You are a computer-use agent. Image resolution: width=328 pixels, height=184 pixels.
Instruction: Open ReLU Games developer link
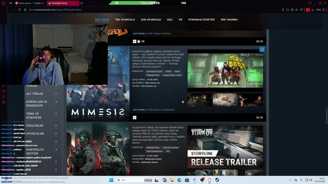pyautogui.click(x=153, y=83)
